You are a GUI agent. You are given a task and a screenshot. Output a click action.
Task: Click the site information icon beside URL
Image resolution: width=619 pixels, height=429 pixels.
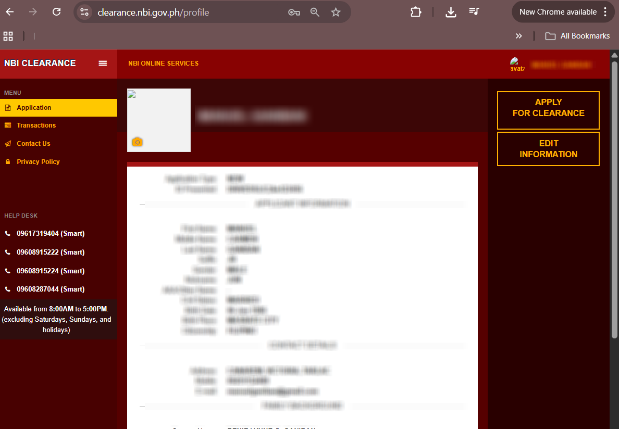coord(85,12)
